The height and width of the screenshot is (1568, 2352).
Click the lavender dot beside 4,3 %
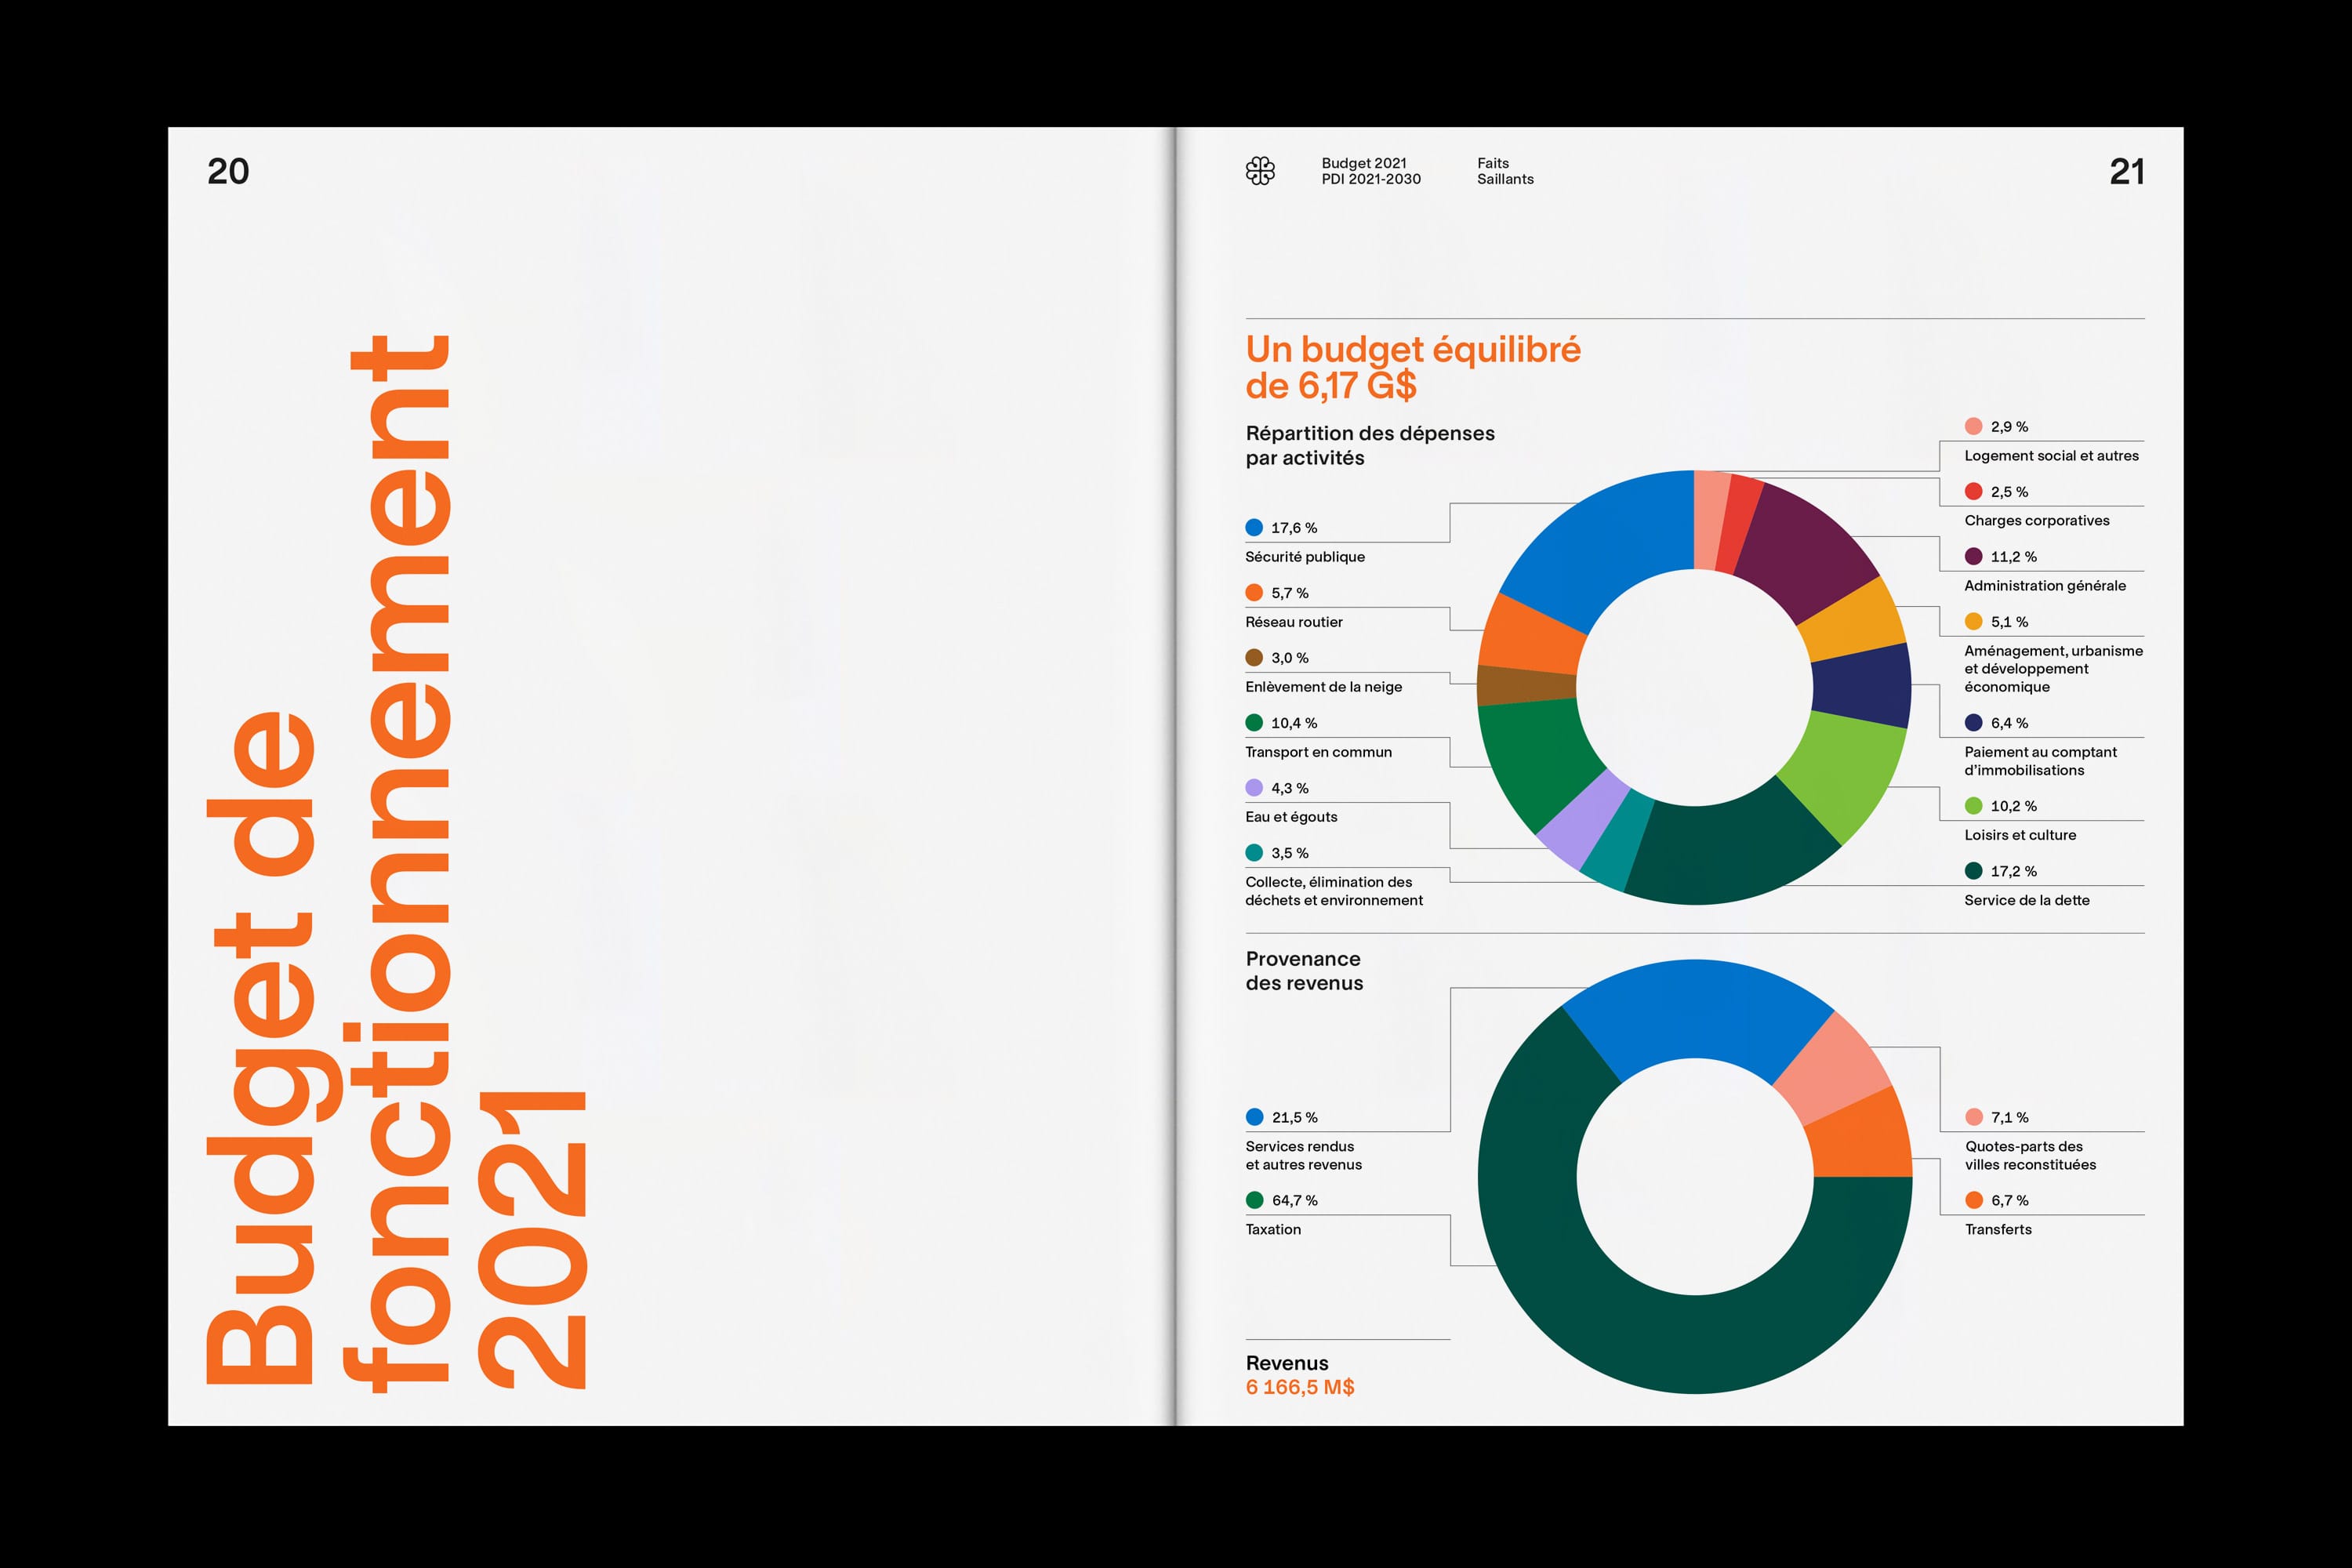pyautogui.click(x=1254, y=787)
